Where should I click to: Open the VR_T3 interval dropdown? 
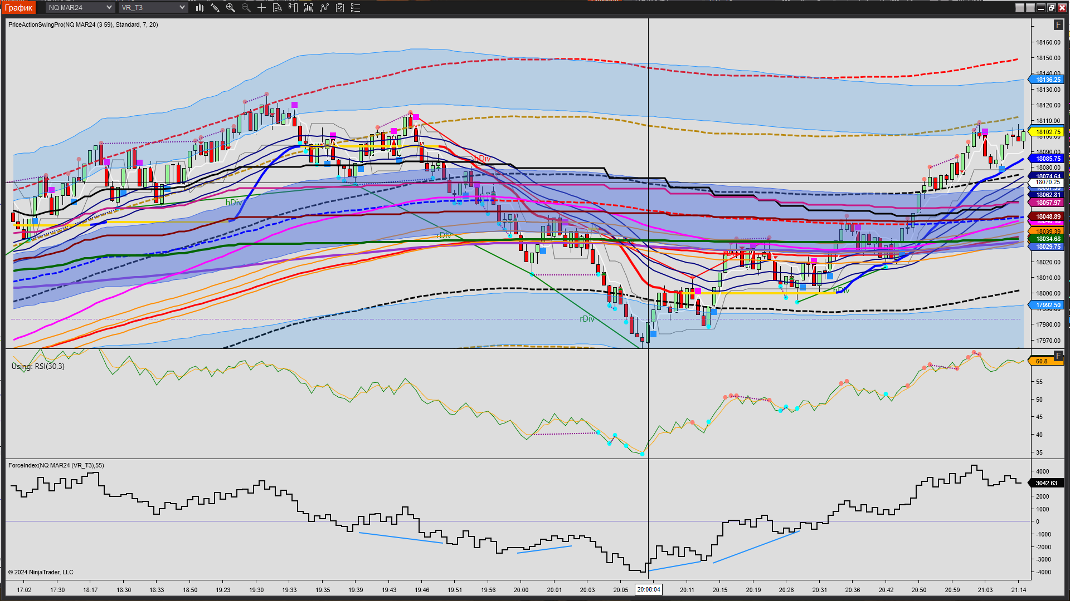tap(153, 8)
